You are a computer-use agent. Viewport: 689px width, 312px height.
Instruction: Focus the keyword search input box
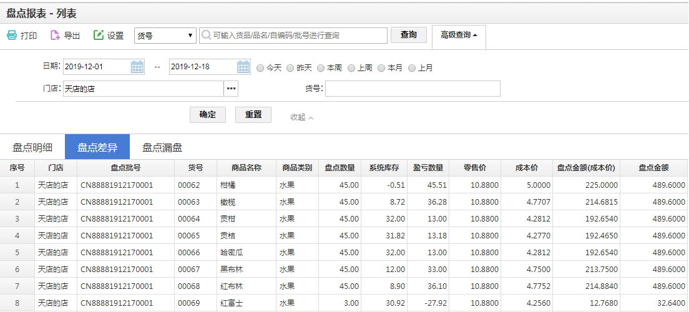coord(293,36)
